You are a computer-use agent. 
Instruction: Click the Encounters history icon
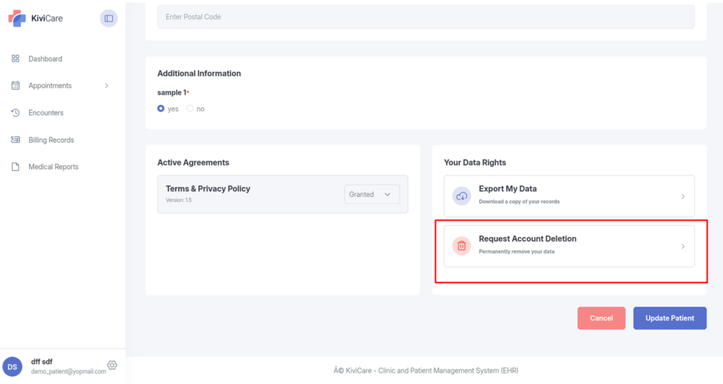tap(16, 112)
